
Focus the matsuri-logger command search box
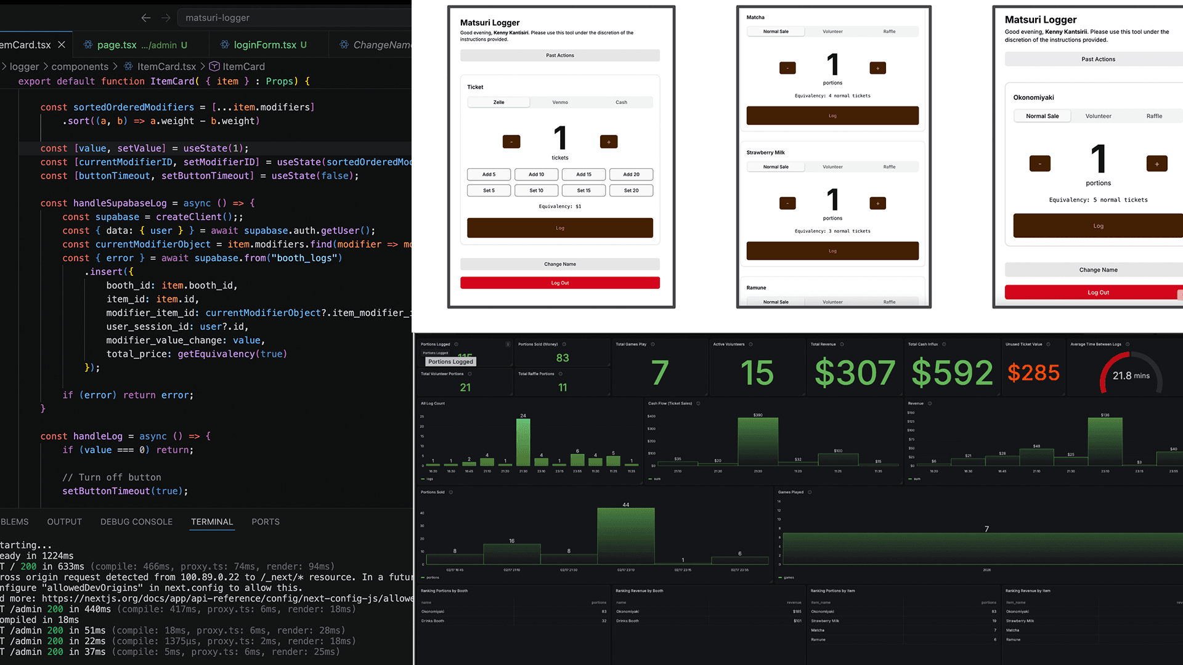(x=295, y=18)
